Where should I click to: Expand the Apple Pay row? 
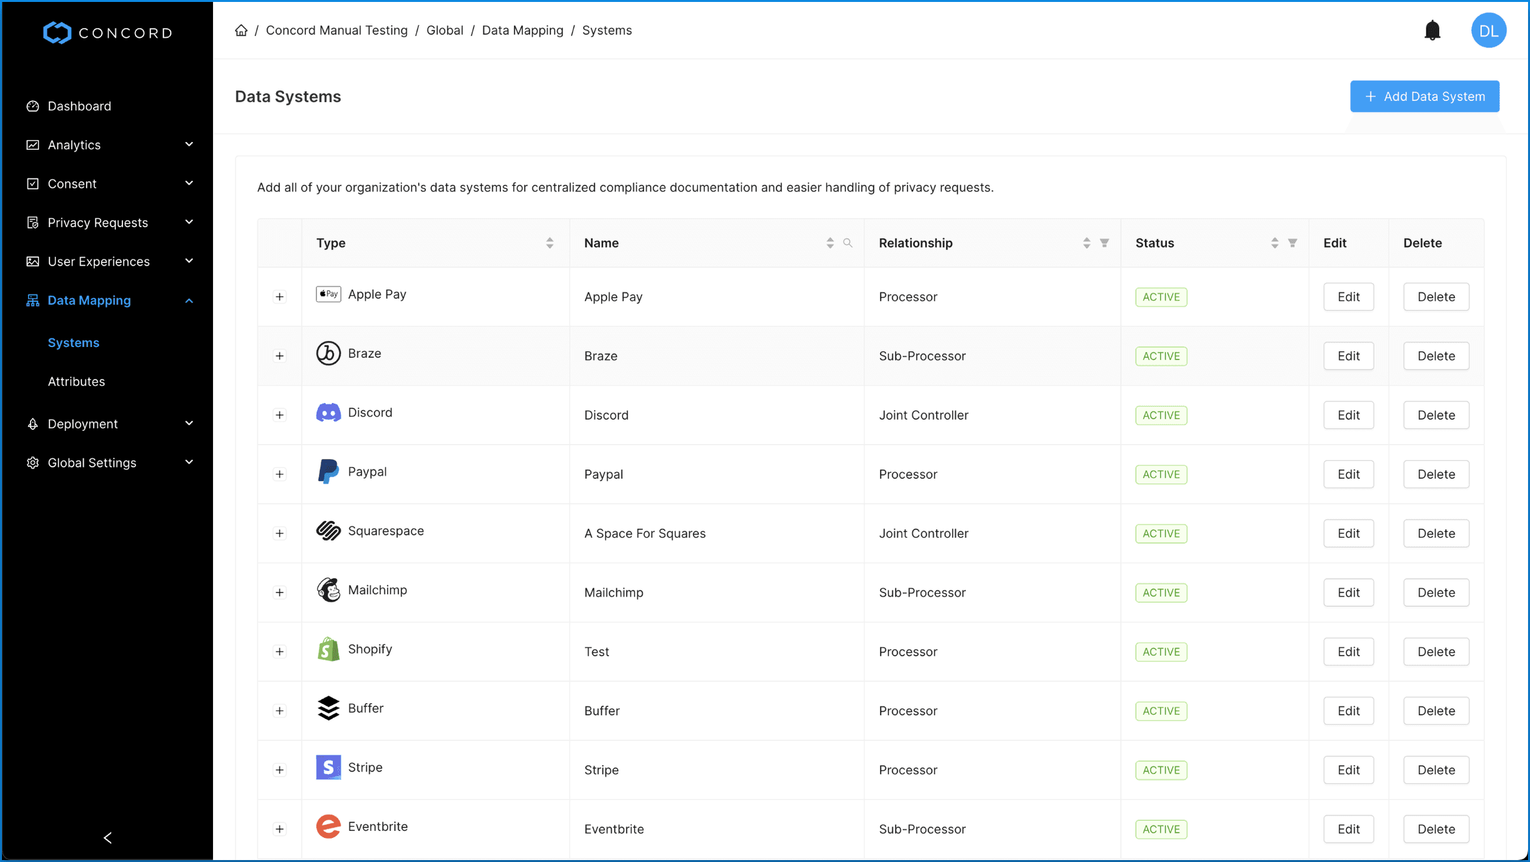(279, 297)
